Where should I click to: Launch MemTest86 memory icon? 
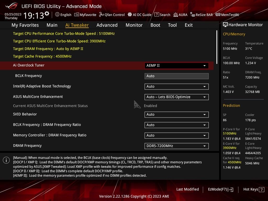coord(218,15)
